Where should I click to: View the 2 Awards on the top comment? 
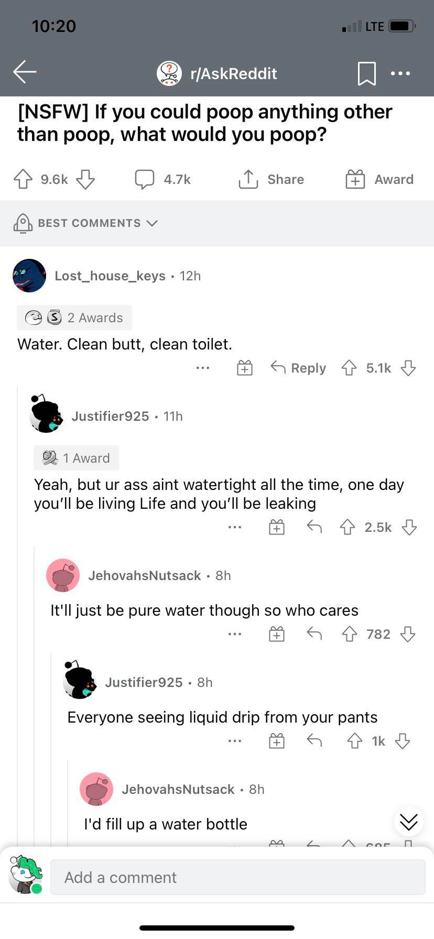point(74,318)
